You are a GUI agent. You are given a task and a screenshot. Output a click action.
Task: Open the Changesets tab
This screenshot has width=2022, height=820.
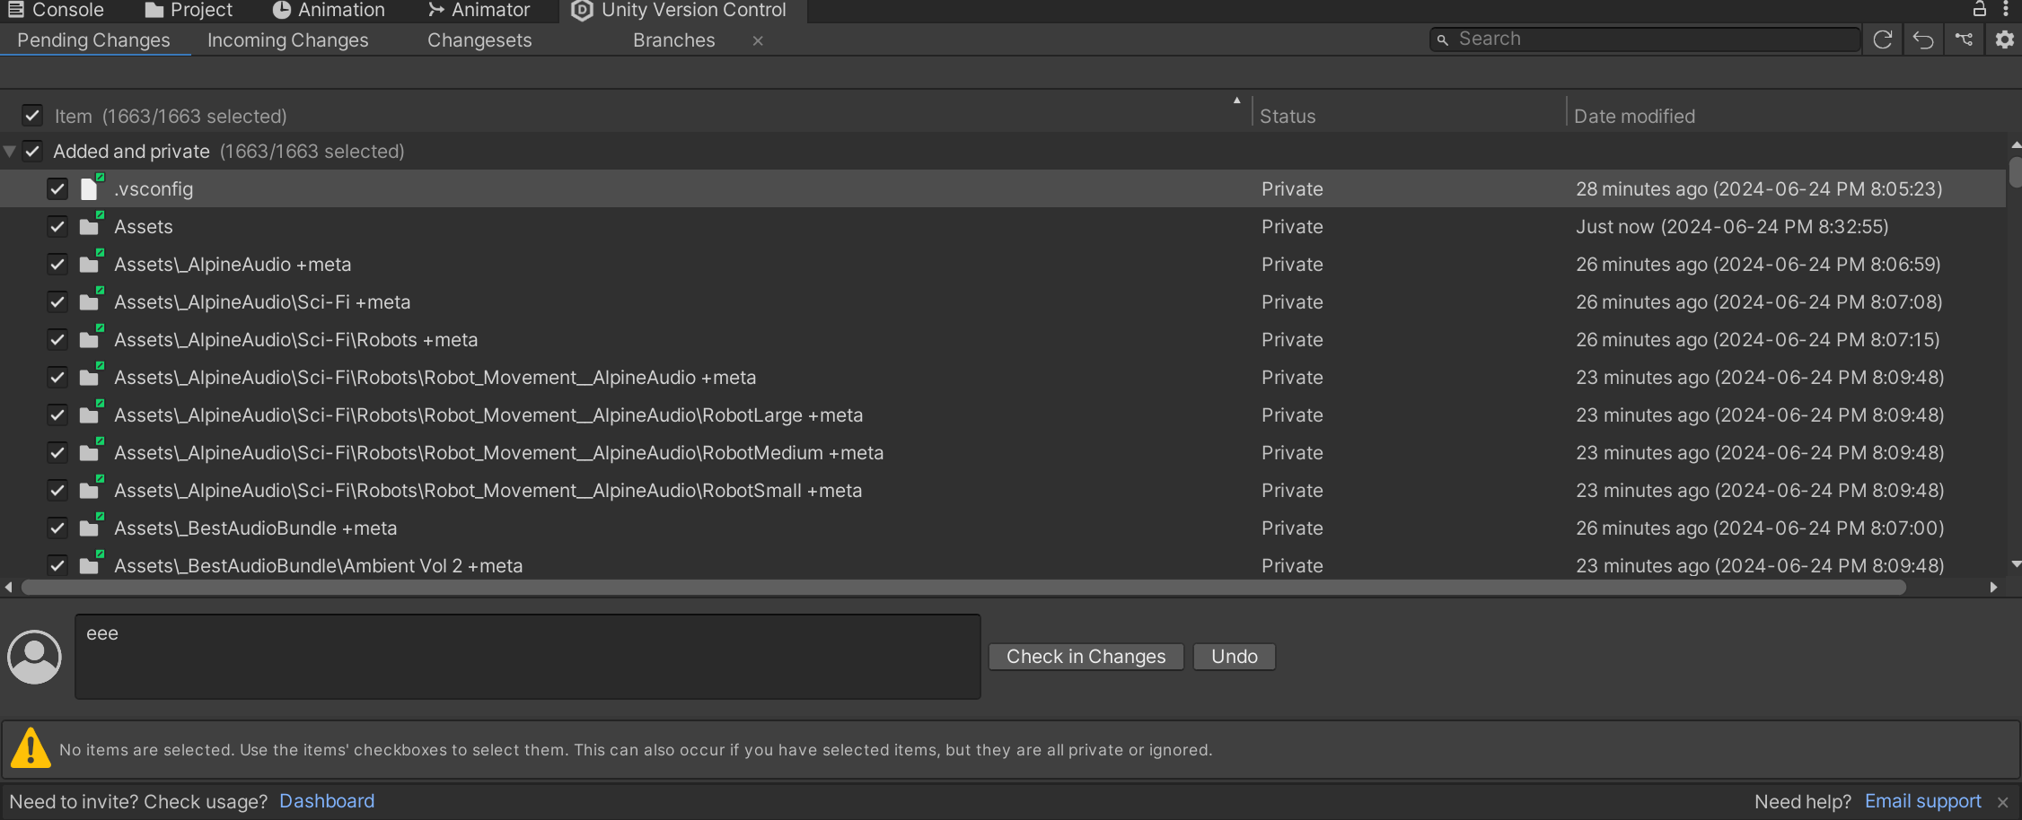[479, 39]
